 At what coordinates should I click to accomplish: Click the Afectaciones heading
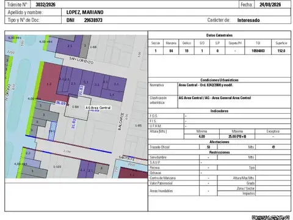[219, 142]
